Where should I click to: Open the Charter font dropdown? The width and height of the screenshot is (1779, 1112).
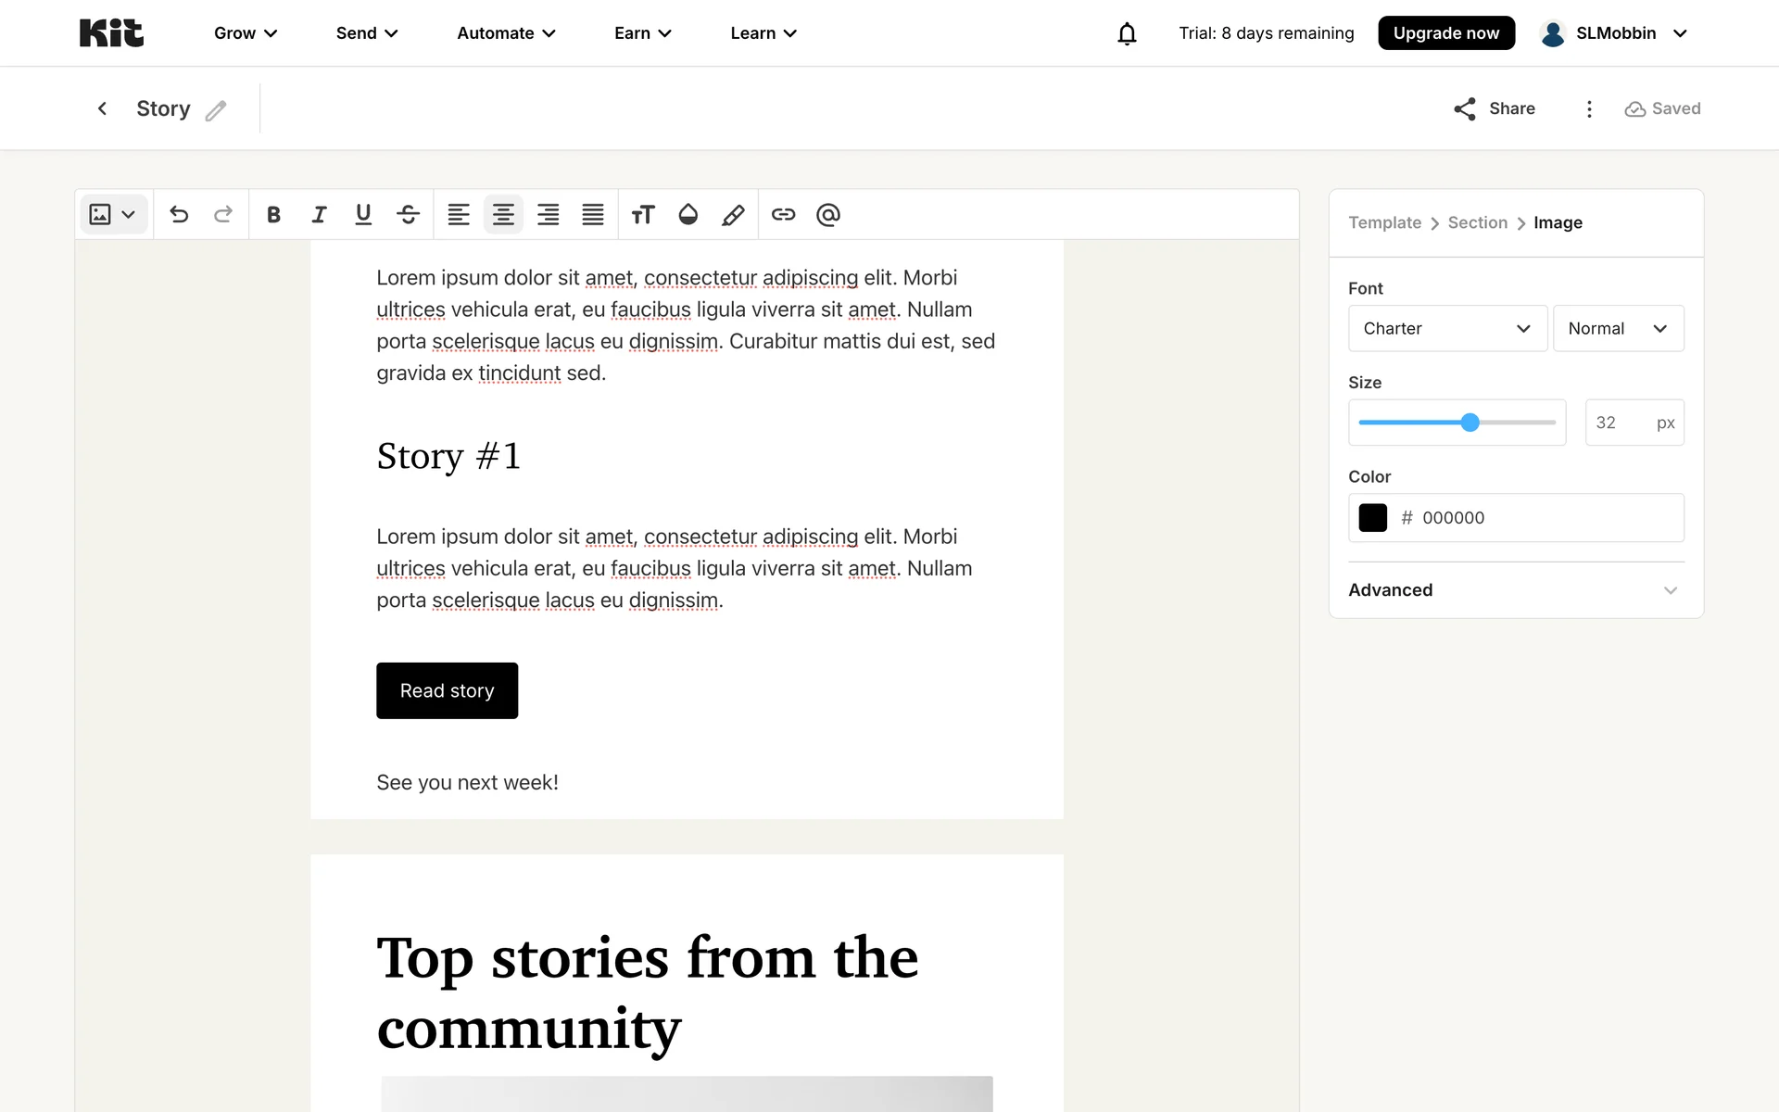pyautogui.click(x=1446, y=328)
